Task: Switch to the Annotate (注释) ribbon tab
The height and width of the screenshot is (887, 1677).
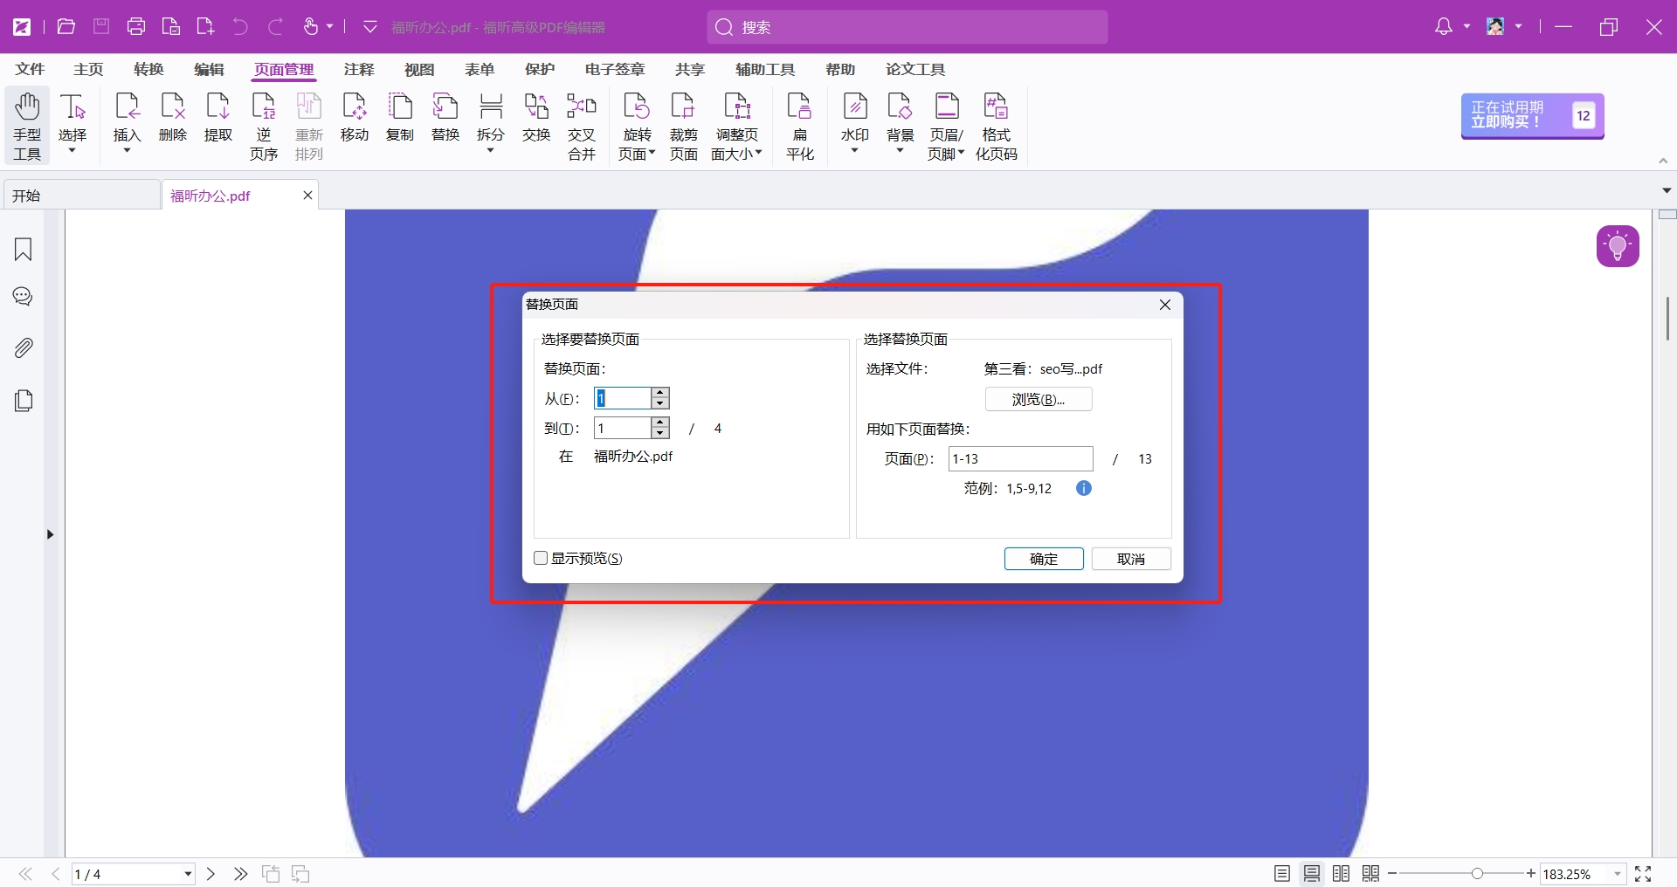Action: pyautogui.click(x=358, y=69)
